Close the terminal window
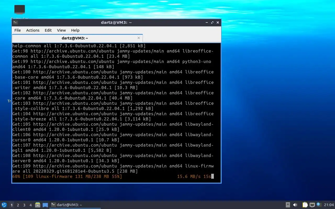Viewport: 335px width, 209px height. [218, 22]
